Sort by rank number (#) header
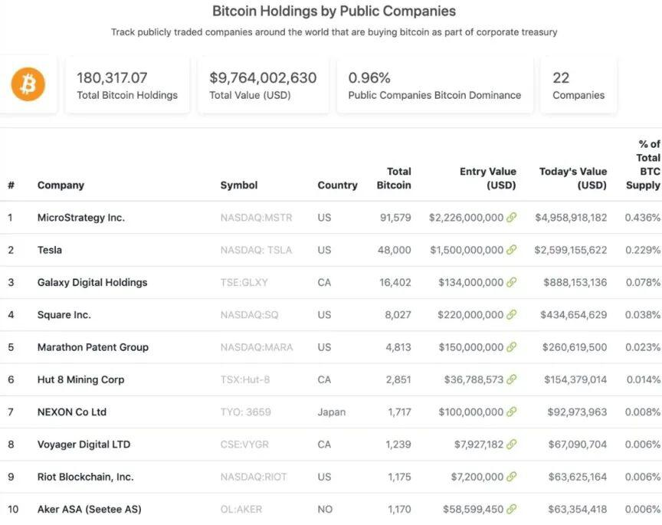 11,185
